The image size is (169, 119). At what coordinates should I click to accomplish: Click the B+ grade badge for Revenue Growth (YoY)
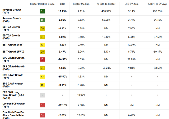click(x=42, y=11)
